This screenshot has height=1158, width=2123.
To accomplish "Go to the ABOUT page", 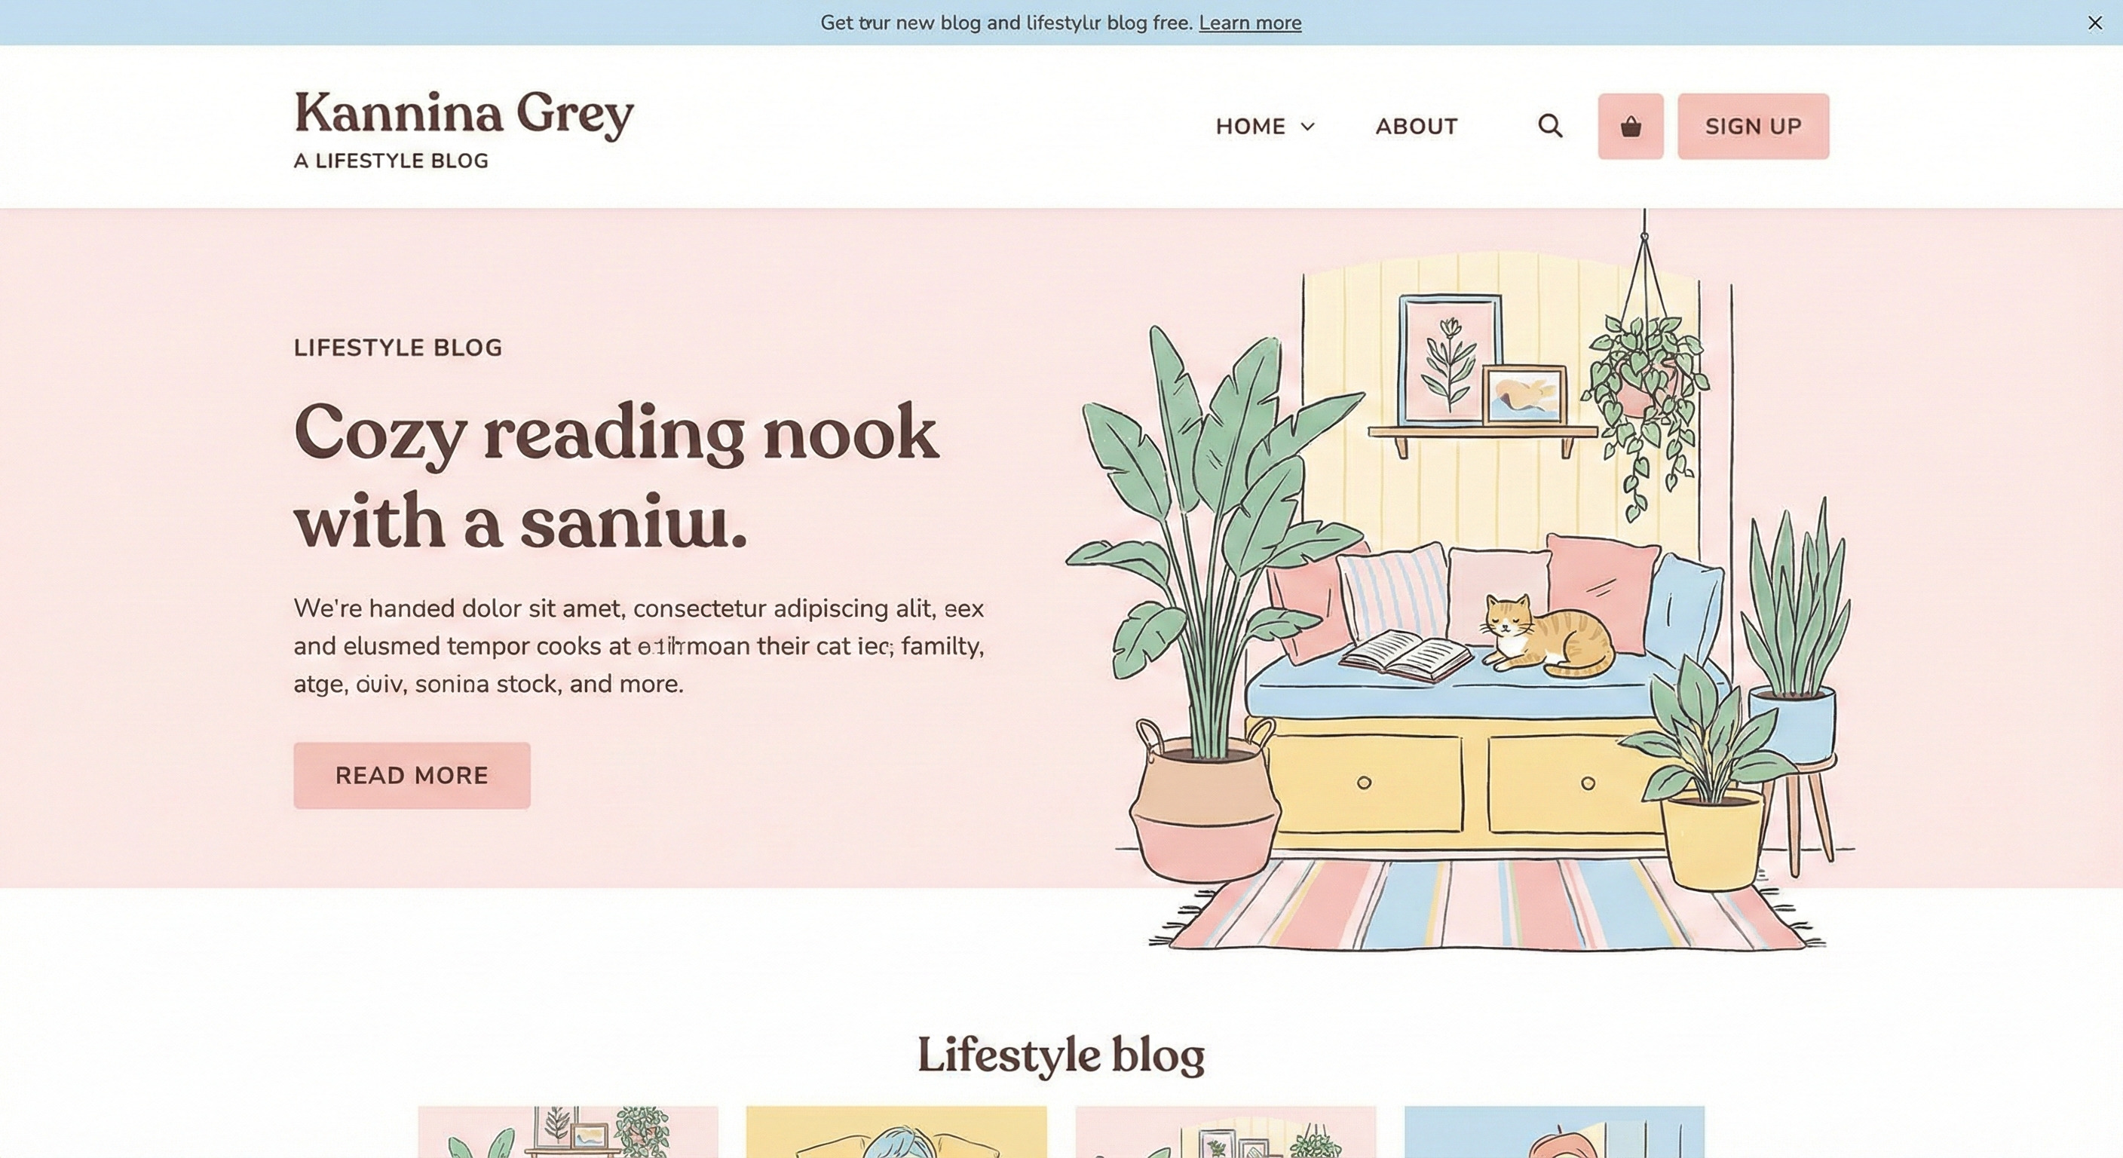I will [1417, 127].
